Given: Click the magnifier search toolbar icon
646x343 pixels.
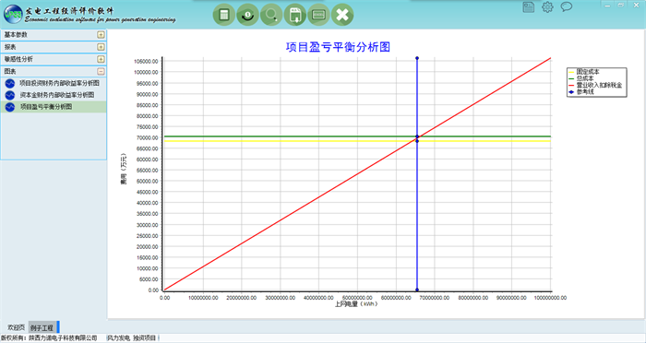Looking at the screenshot, I should click(x=271, y=15).
